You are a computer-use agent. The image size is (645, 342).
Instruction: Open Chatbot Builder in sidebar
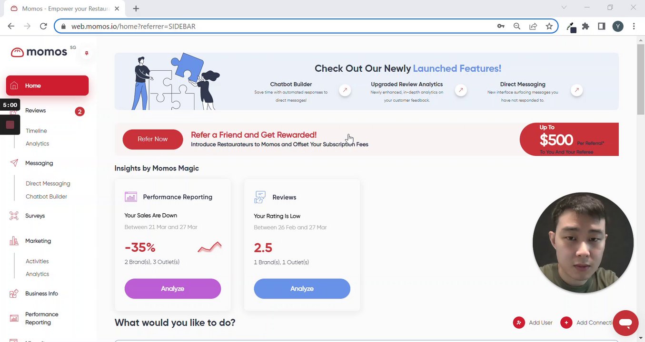pos(47,196)
